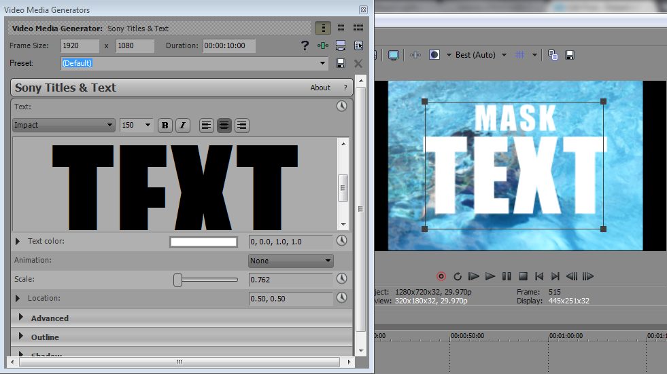
Task: Click timeline marker 00:01:00:00
Action: point(565,336)
